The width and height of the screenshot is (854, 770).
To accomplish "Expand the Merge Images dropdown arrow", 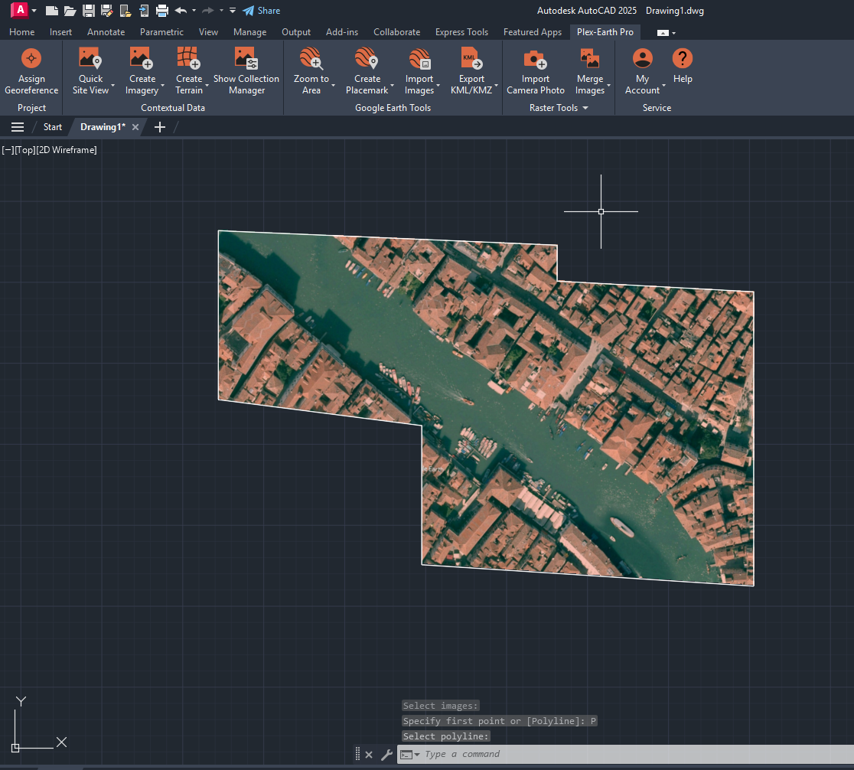I will pos(608,86).
